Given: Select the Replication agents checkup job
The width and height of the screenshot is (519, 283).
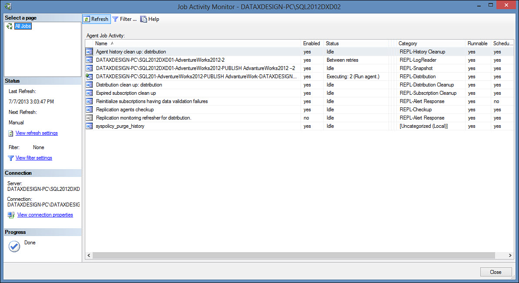Looking at the screenshot, I should point(125,110).
